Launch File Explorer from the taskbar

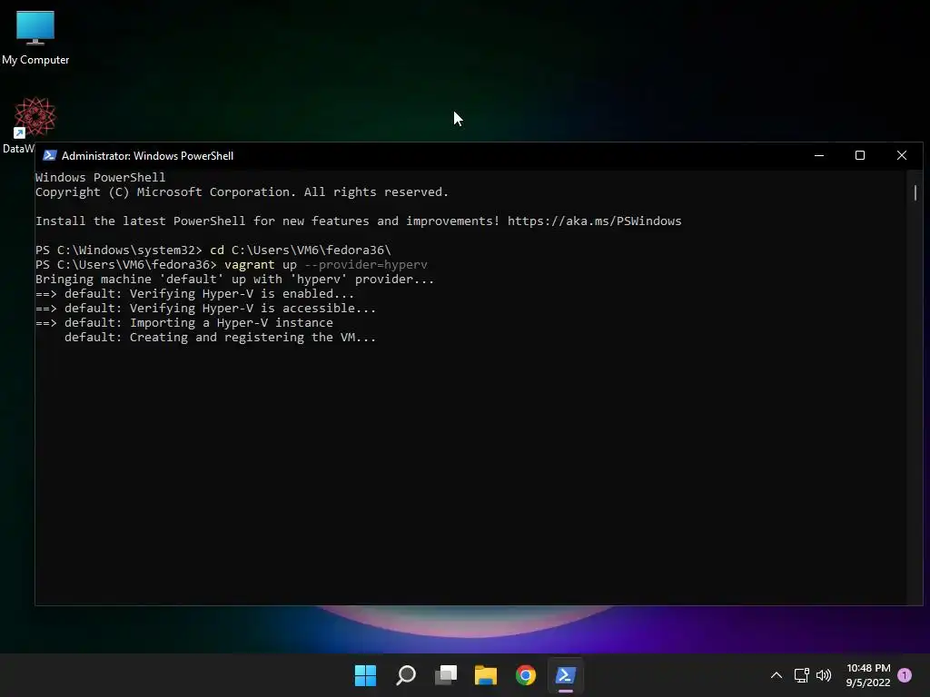[486, 675]
